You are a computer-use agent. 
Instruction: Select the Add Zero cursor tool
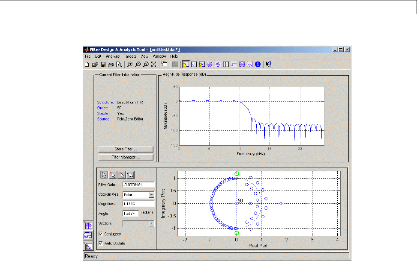tap(121, 175)
